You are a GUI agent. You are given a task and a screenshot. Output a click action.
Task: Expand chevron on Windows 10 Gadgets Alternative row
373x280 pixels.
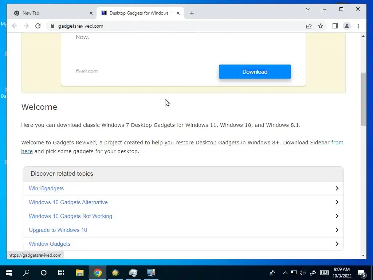click(x=337, y=202)
